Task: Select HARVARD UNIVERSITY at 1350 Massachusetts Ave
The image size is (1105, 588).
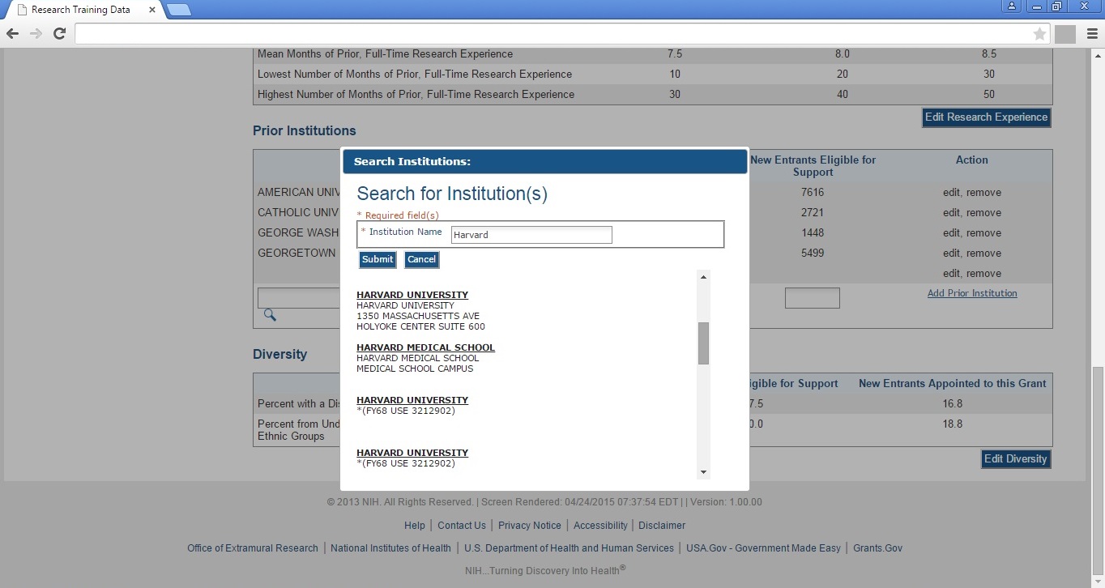Action: [412, 295]
